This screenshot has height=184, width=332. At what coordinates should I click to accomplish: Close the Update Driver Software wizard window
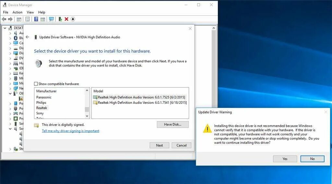pyautogui.click(x=190, y=29)
